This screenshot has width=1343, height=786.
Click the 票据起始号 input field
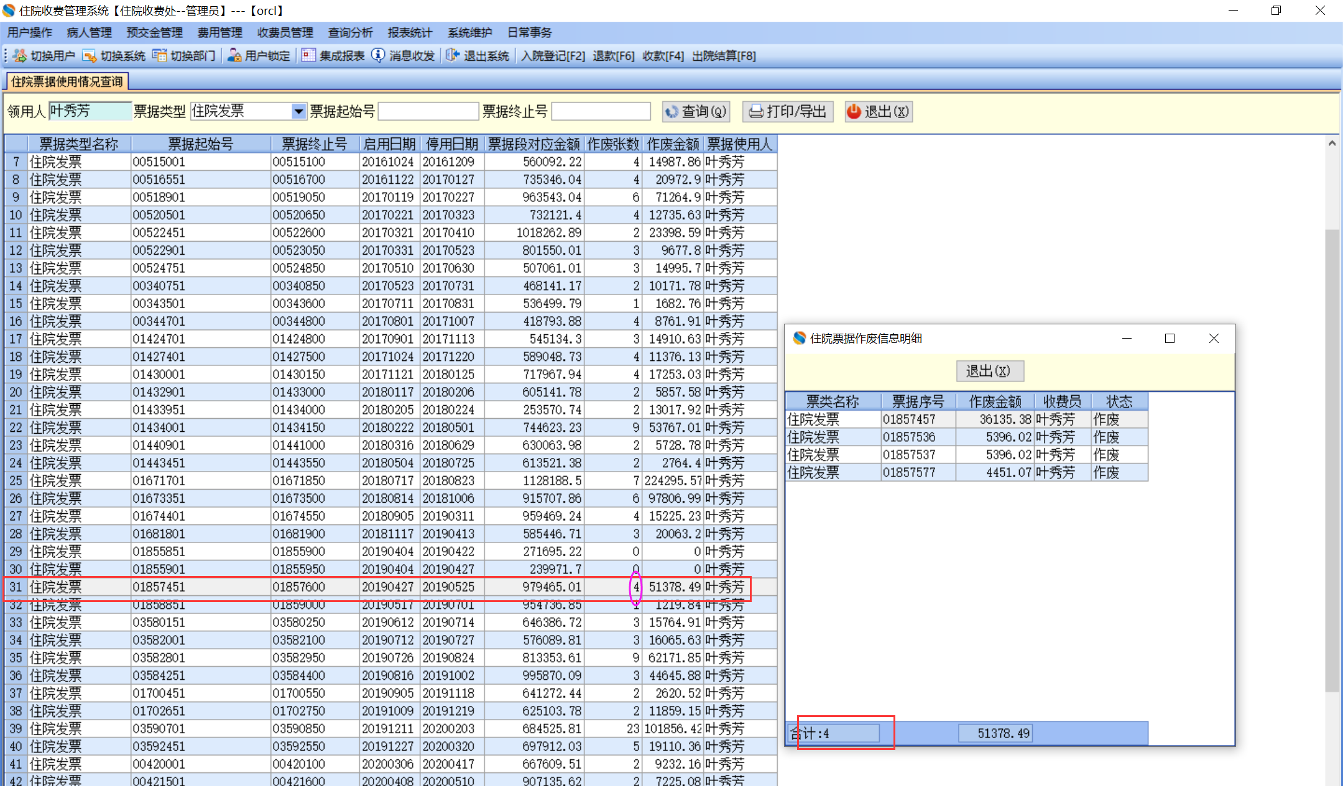coord(428,112)
